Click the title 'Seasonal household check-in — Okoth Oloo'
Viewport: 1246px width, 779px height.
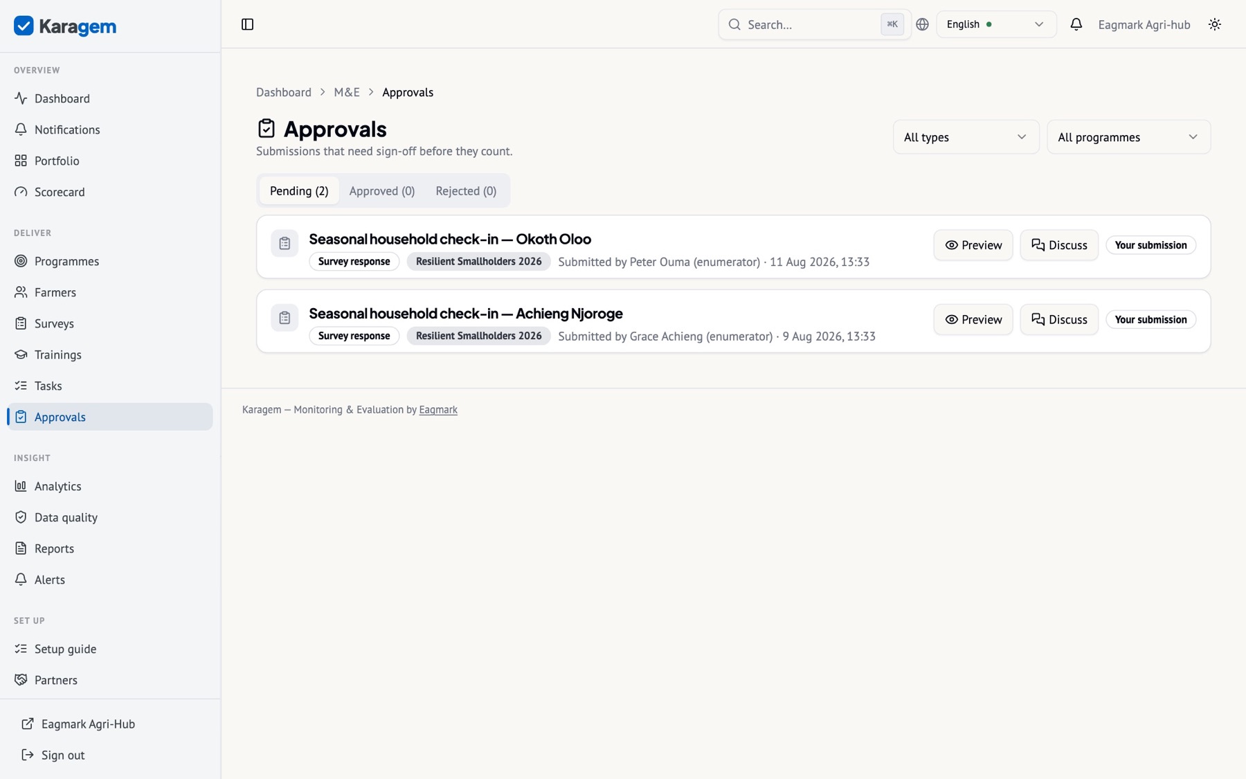(450, 239)
